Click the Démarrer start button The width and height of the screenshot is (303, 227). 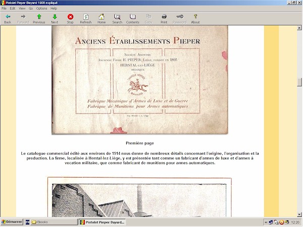click(12, 222)
